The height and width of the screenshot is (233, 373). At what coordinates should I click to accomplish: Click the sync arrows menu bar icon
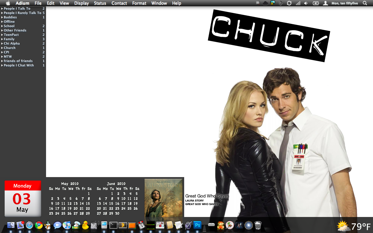[289, 3]
